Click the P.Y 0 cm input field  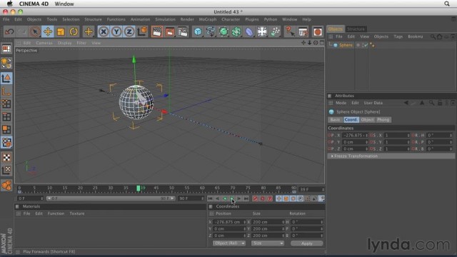(x=355, y=142)
